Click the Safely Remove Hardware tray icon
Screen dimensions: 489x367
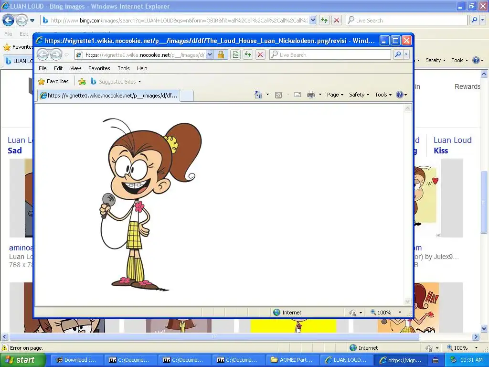click(x=454, y=360)
